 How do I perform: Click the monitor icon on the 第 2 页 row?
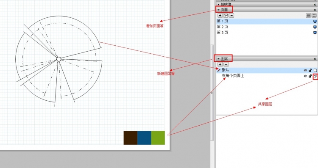315,27
